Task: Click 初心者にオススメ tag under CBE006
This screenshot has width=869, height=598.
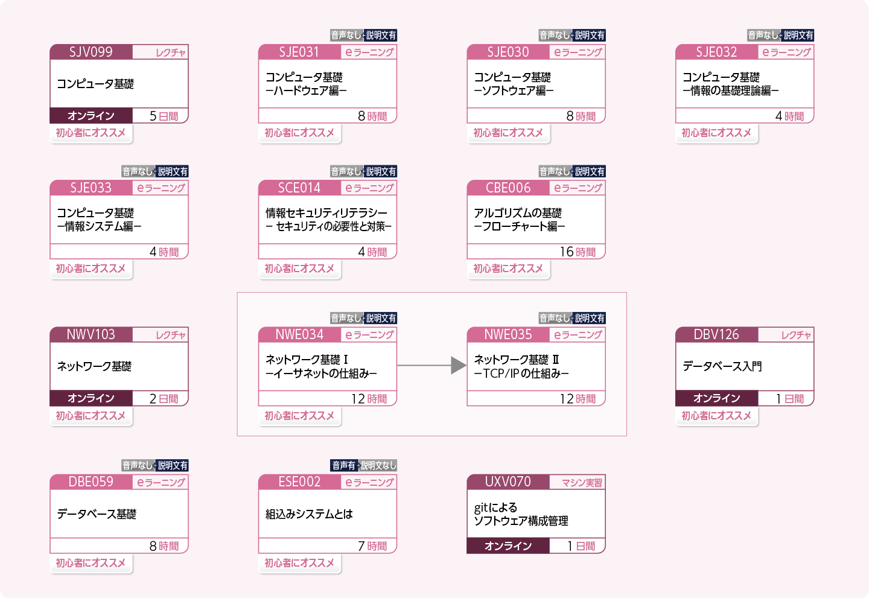Action: click(x=508, y=269)
